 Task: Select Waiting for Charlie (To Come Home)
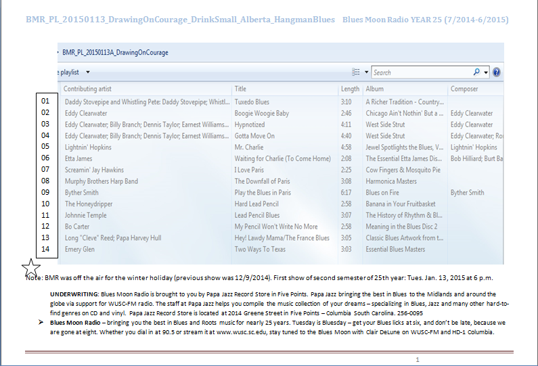pos(283,158)
